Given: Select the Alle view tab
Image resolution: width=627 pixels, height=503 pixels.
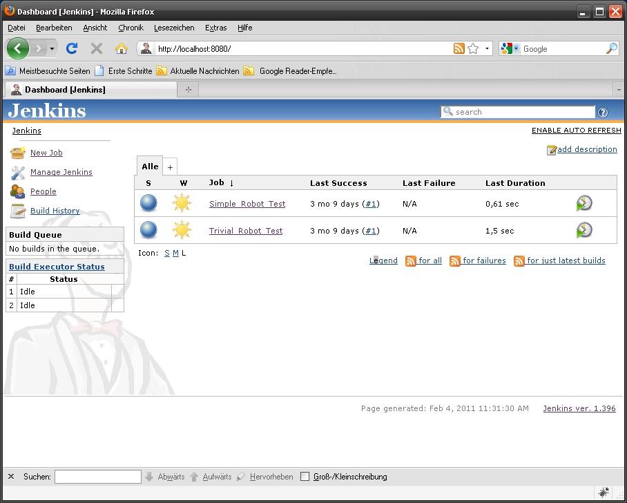Looking at the screenshot, I should coord(150,167).
